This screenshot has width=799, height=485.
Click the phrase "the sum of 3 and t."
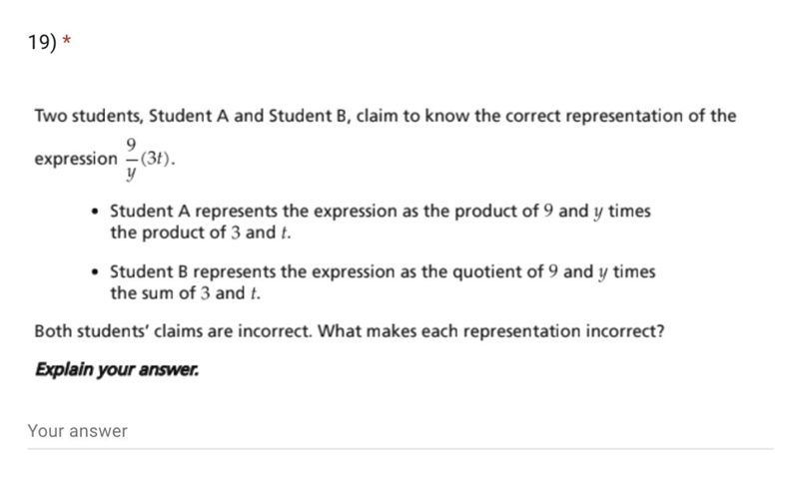pyautogui.click(x=185, y=293)
